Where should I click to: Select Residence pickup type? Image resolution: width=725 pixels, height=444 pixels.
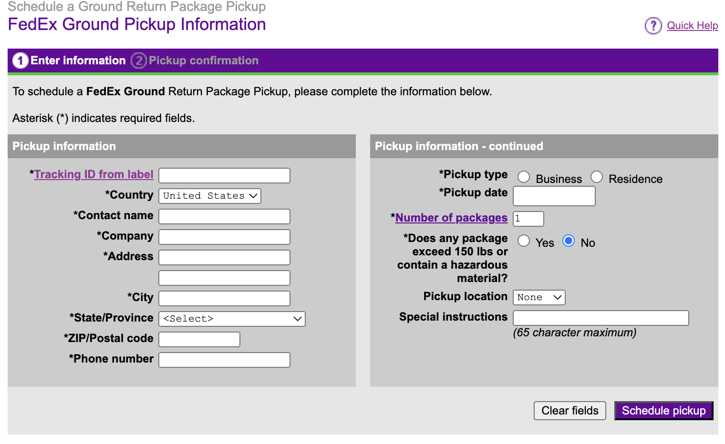597,177
